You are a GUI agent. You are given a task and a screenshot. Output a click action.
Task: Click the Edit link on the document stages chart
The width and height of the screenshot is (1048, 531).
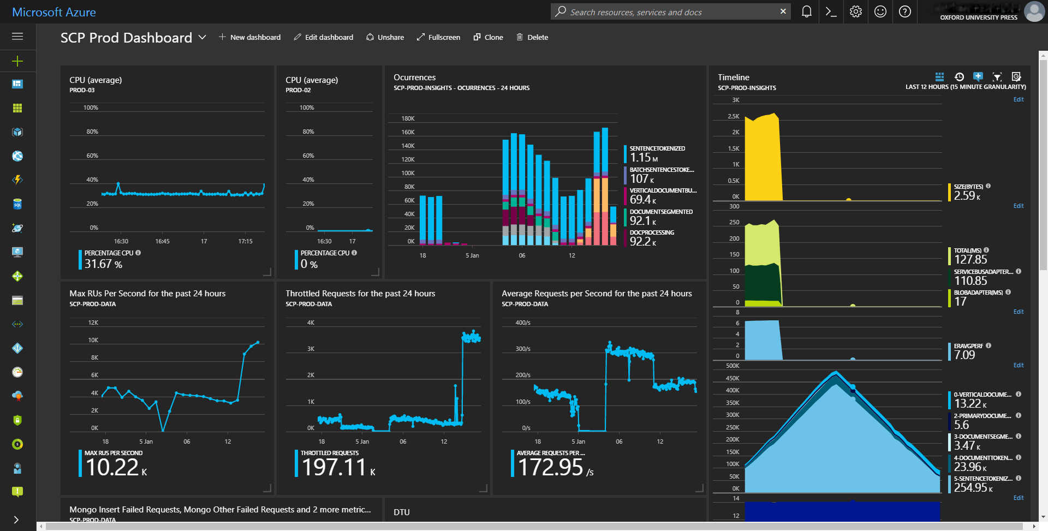coord(1019,365)
